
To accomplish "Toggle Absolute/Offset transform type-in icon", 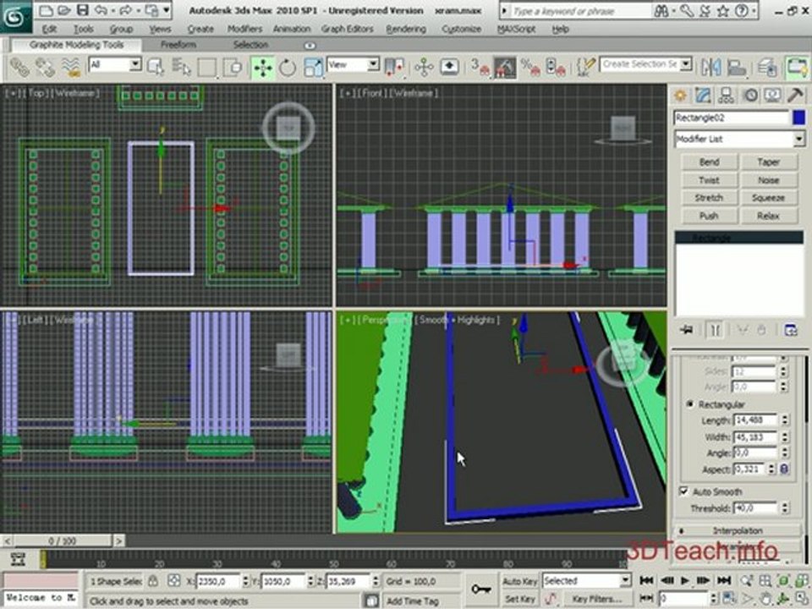I will [x=174, y=581].
